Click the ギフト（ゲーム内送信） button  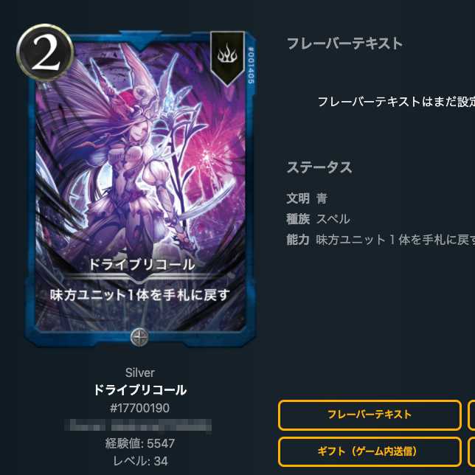(x=370, y=451)
